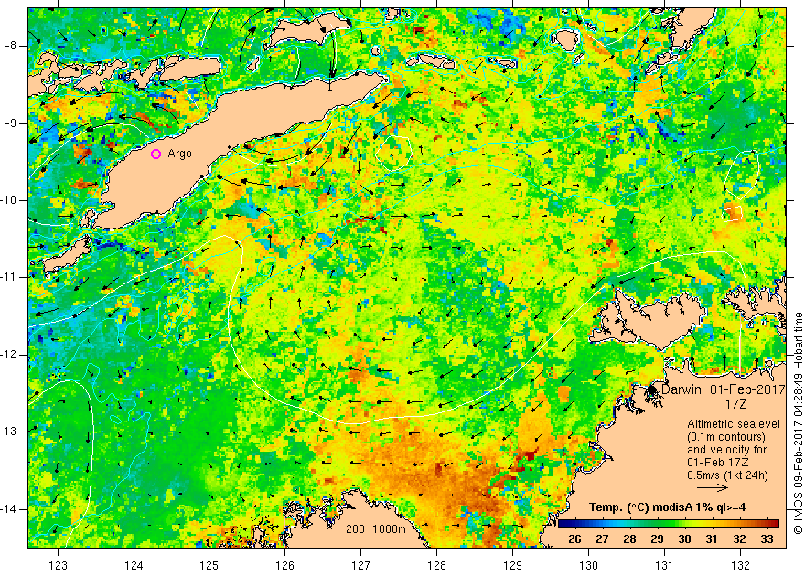Click longitude label 132
Viewport: 805px width, 576px height.
coord(740,565)
